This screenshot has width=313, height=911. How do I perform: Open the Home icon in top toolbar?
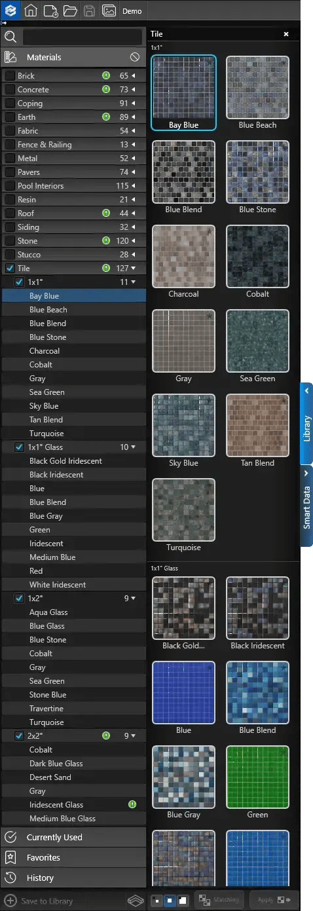[30, 10]
